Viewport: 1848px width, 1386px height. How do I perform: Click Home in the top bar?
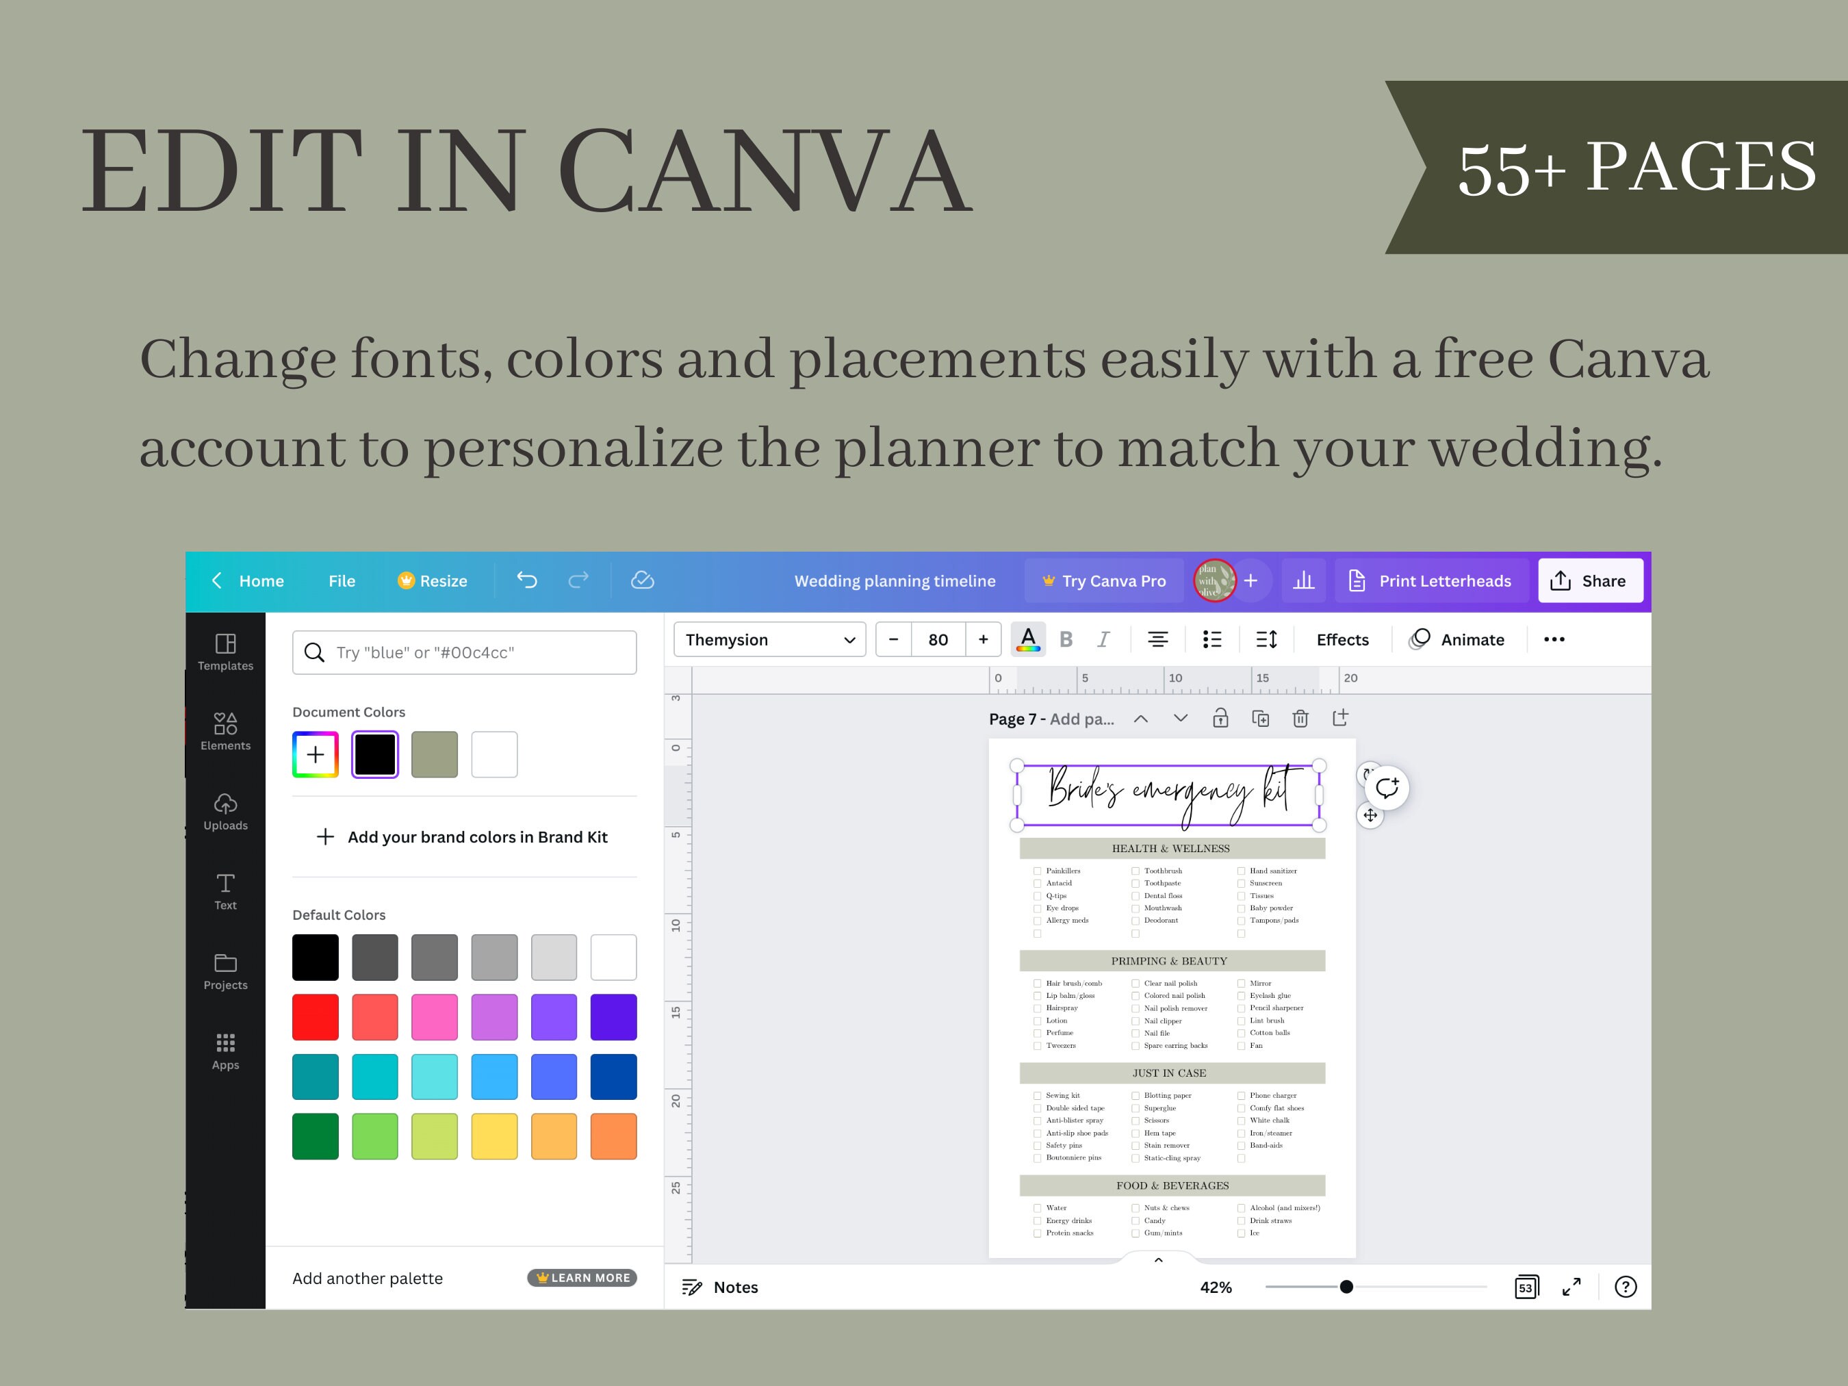pyautogui.click(x=261, y=580)
